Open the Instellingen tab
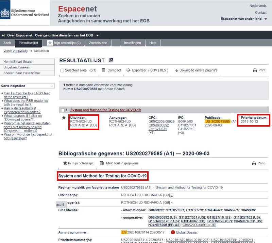272x243 pixels. [132, 43]
